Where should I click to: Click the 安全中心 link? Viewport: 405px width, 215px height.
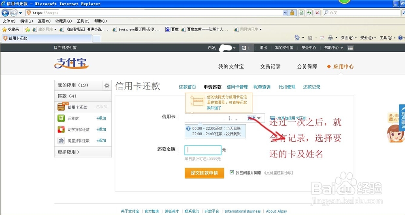click(309, 48)
